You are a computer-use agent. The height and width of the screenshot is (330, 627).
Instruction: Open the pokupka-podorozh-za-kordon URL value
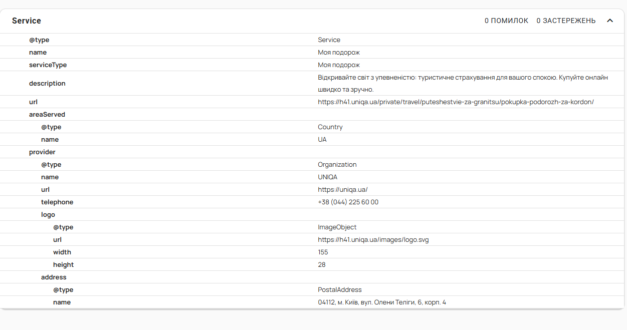456,102
